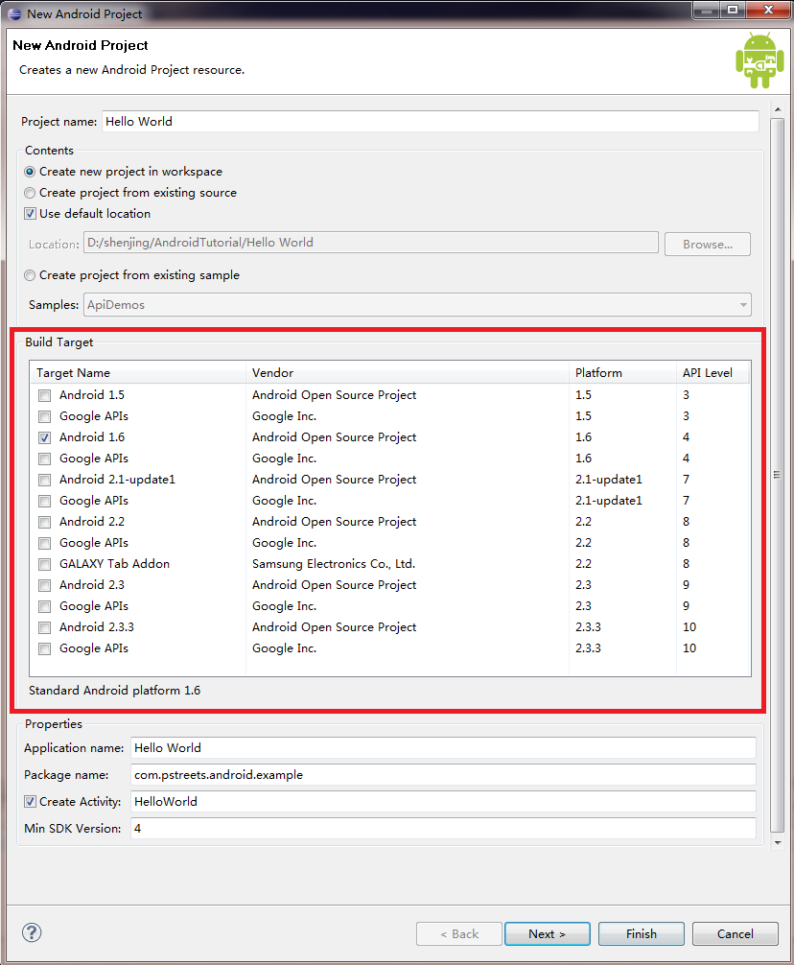794x965 pixels.
Task: Check the GALAXY Tab Addon target
Action: pos(44,564)
